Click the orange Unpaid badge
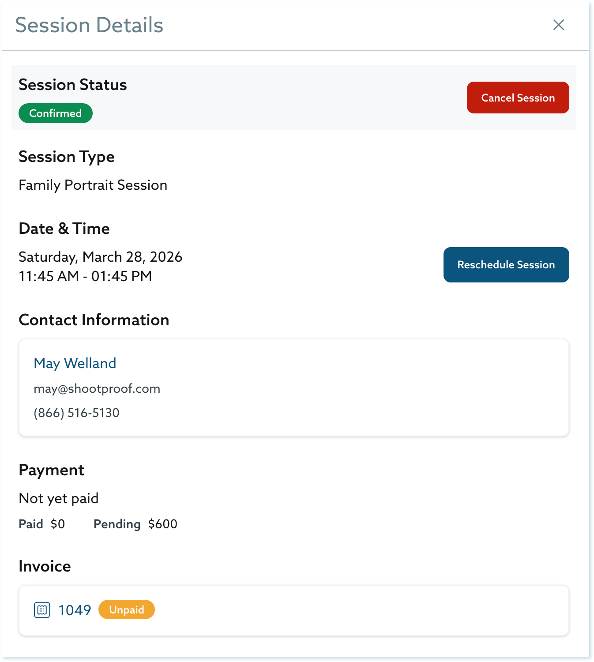Screen dimensions: 594x662 (x=127, y=609)
